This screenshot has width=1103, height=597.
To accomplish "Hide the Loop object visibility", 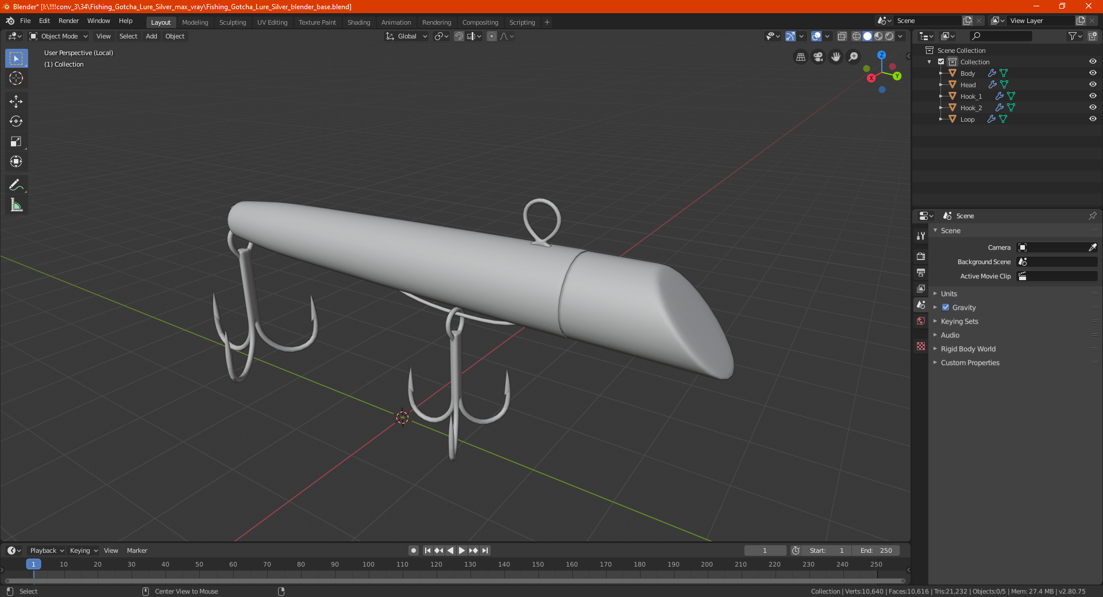I will tap(1093, 119).
